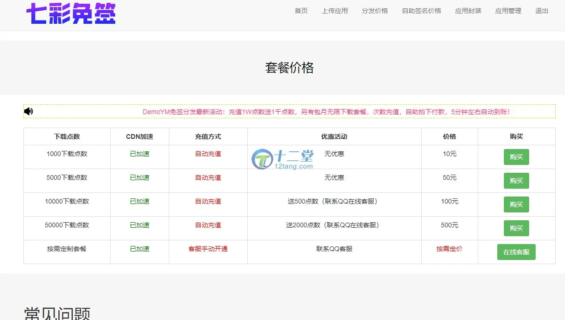
Task: Contact 在线客服 for custom package
Action: [516, 252]
